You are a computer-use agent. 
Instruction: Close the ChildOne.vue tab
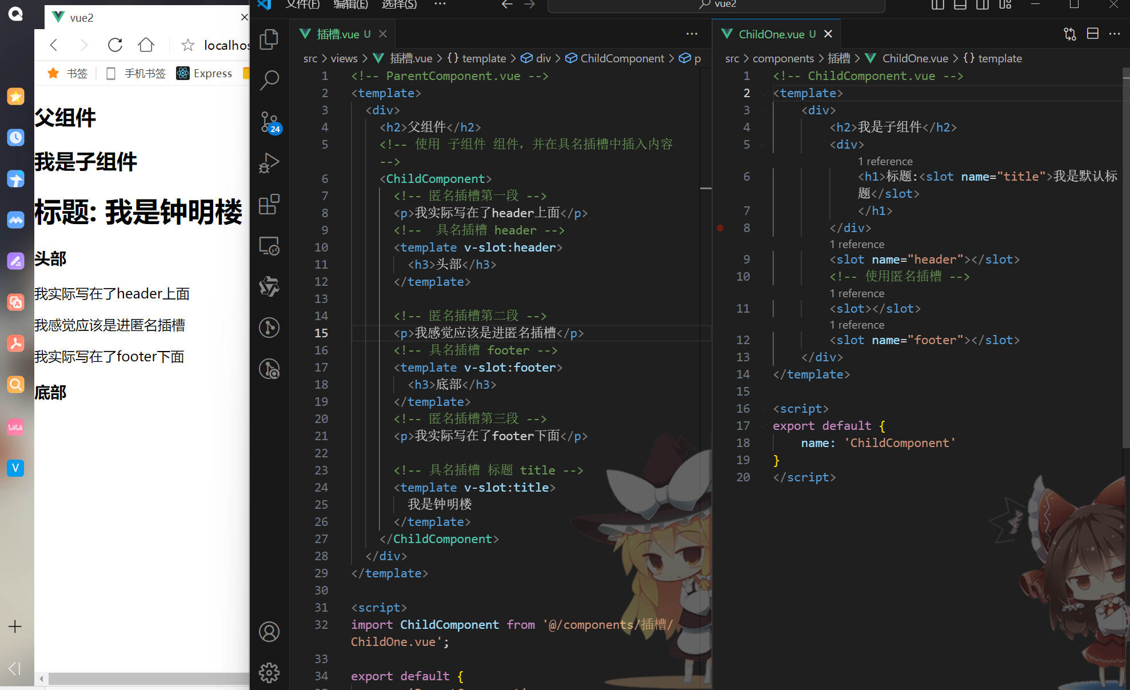click(828, 34)
